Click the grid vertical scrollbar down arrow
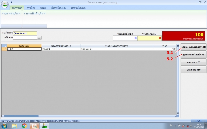This screenshot has width=207, height=129. click(178, 113)
